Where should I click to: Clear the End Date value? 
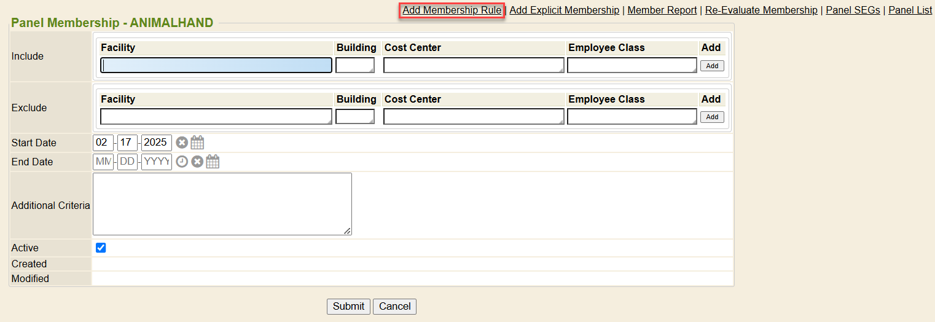(197, 162)
